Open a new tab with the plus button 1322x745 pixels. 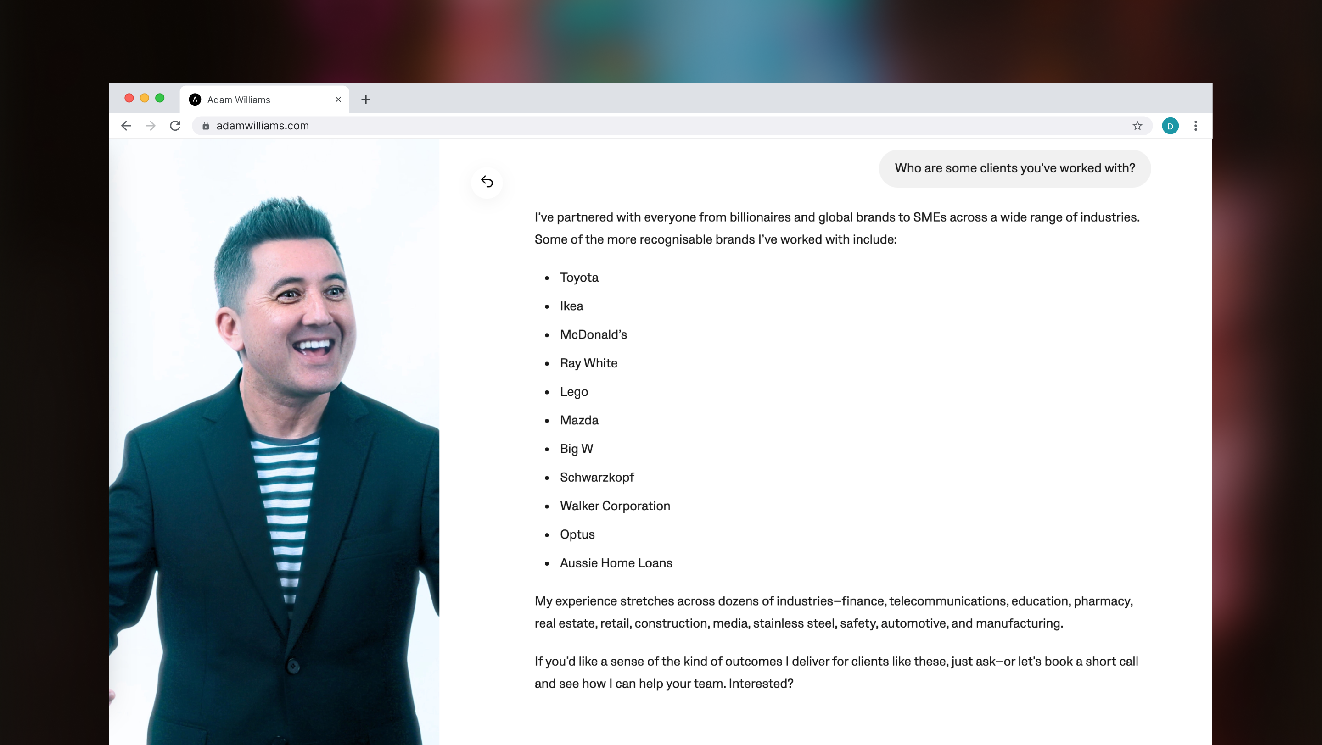point(365,100)
